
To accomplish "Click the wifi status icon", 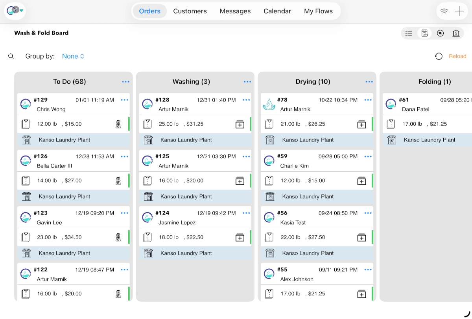I will point(444,11).
